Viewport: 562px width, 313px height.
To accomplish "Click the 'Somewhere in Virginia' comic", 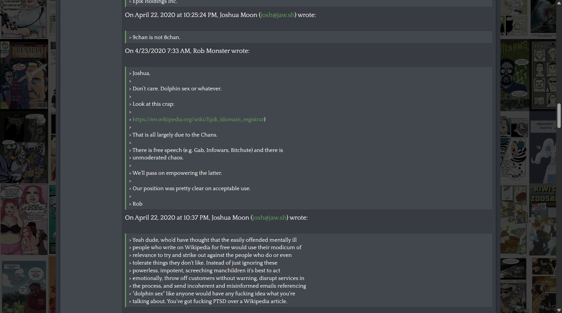I will [24, 287].
